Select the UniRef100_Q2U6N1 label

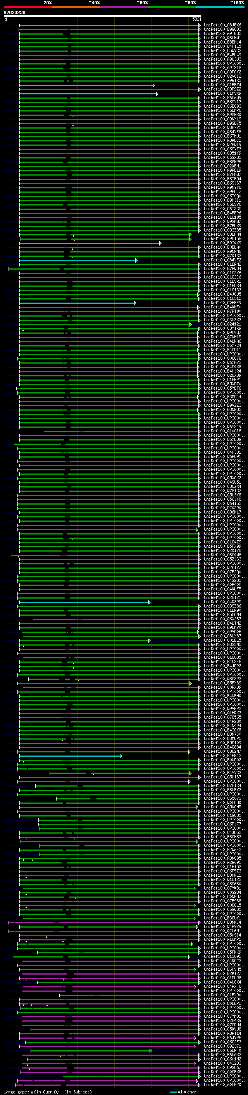pyautogui.click(x=222, y=931)
